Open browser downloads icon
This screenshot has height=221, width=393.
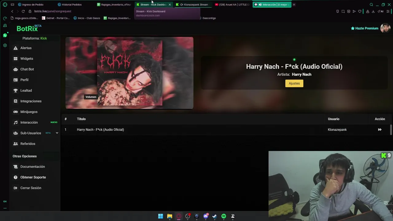[373, 11]
